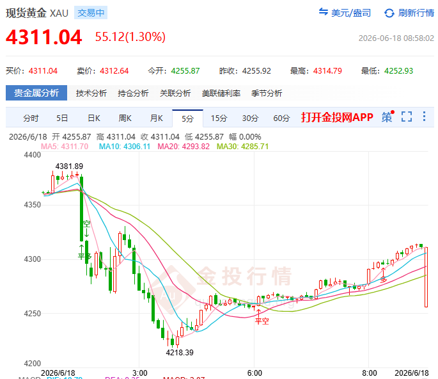Click the 3:00 time axis label
438x379 pixels.
139,373
